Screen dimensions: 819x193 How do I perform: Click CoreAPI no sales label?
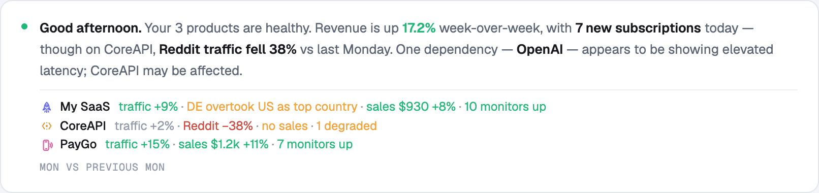285,126
